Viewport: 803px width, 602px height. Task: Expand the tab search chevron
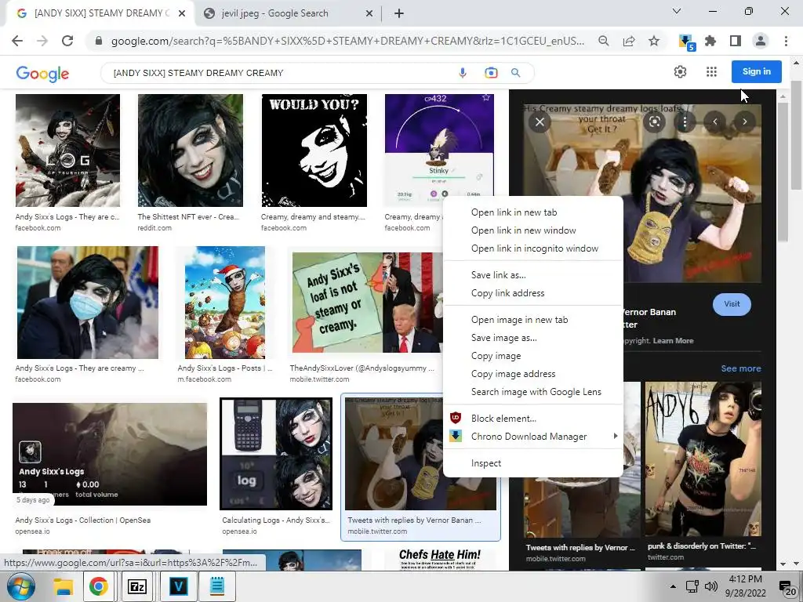point(677,11)
